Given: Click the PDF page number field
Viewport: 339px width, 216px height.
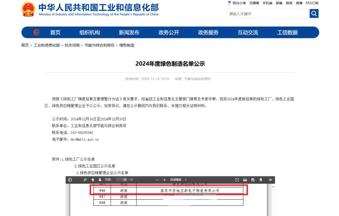Looking at the screenshot, I should coord(121,180).
